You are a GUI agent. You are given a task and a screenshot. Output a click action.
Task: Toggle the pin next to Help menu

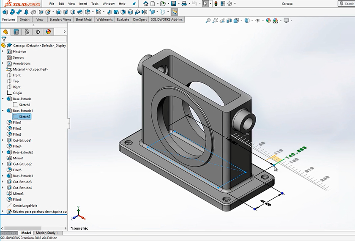pos(134,4)
